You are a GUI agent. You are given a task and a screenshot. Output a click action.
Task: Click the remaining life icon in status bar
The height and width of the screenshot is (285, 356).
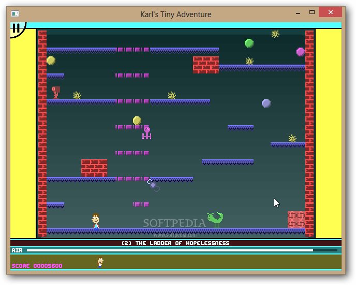(100, 262)
